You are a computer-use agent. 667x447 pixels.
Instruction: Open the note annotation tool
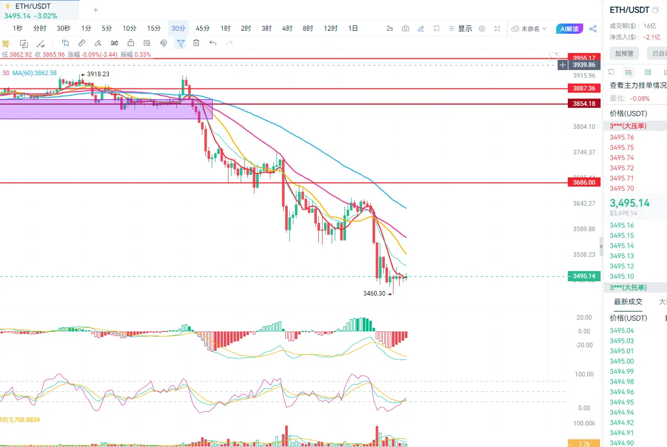pyautogui.click(x=147, y=43)
